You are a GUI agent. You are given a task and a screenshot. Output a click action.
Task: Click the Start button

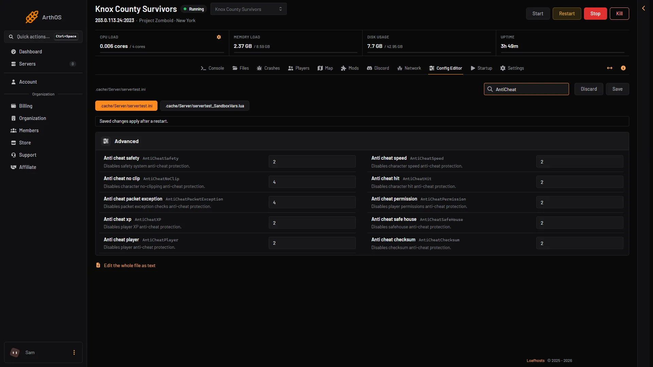coord(538,14)
